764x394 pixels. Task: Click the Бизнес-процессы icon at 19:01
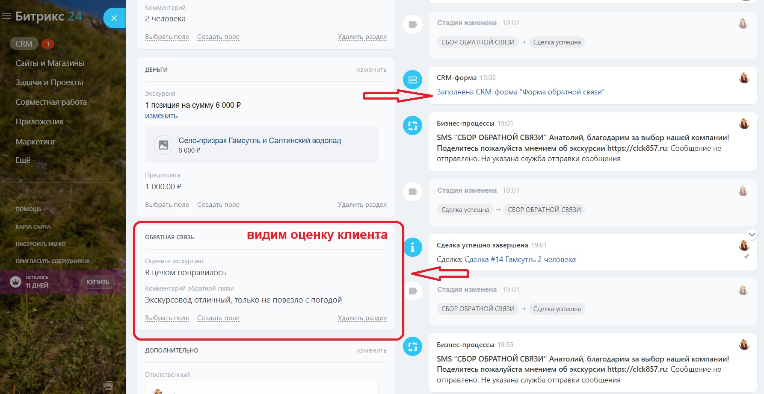(413, 126)
